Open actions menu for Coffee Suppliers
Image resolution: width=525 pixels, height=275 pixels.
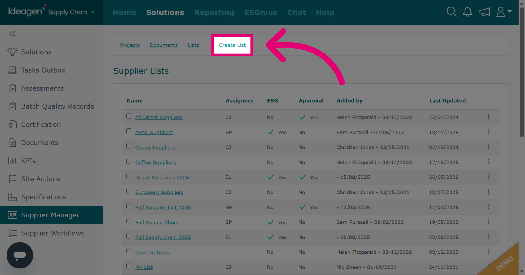pyautogui.click(x=489, y=162)
